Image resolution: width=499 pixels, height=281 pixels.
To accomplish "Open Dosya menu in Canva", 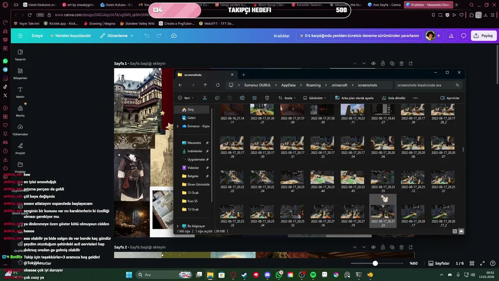I will pyautogui.click(x=37, y=36).
